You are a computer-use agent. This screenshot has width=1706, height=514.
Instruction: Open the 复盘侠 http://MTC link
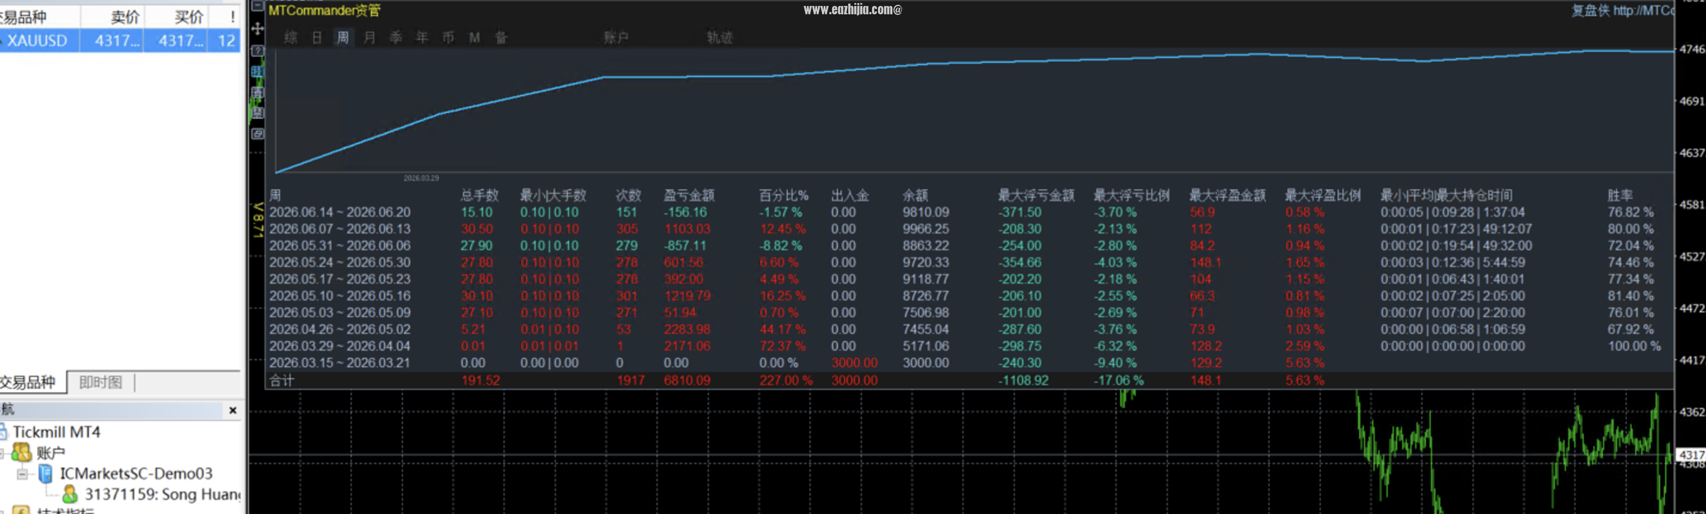tap(1622, 11)
